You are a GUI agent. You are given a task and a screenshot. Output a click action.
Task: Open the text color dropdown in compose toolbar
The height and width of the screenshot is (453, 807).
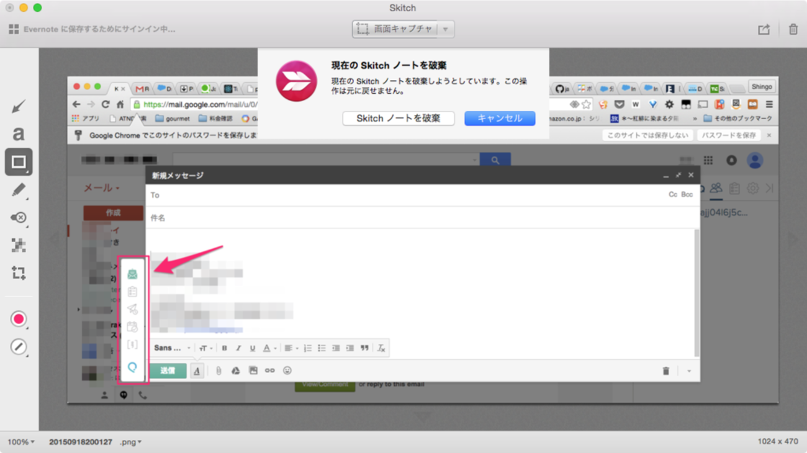click(269, 348)
